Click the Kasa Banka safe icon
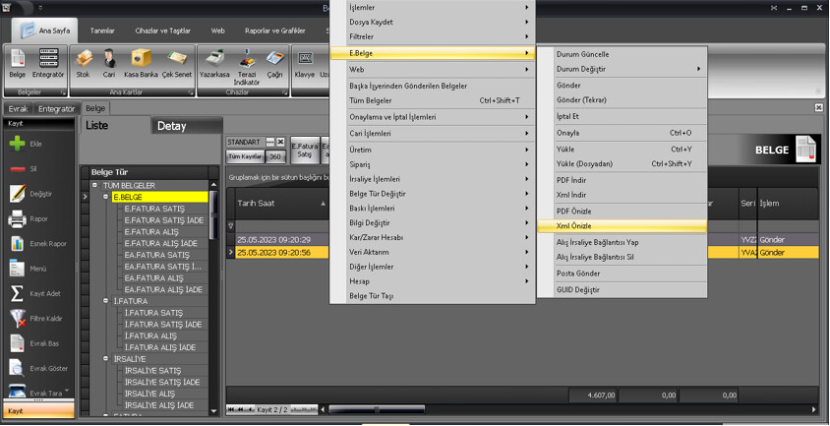This screenshot has height=426, width=830. click(141, 58)
